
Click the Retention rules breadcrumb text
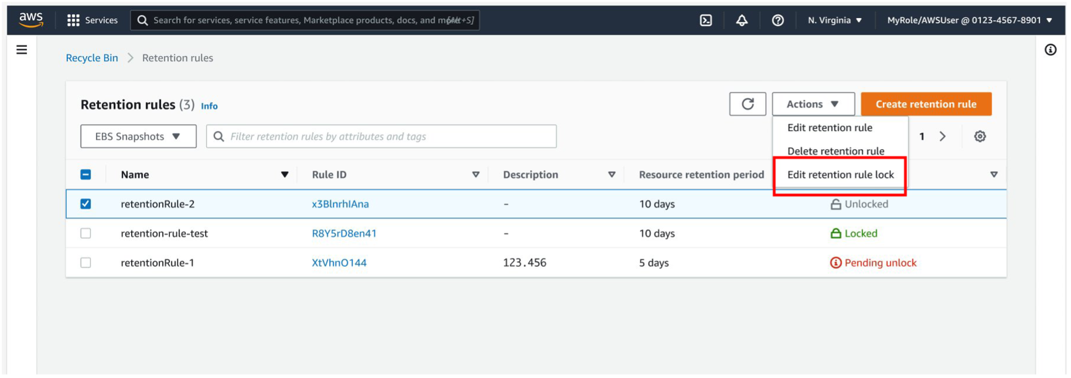coord(177,58)
